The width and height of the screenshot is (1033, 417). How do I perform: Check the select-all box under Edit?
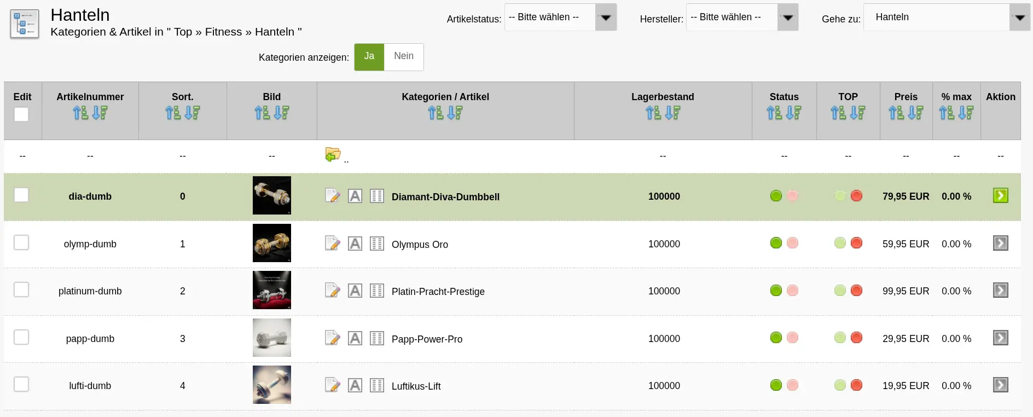point(21,114)
